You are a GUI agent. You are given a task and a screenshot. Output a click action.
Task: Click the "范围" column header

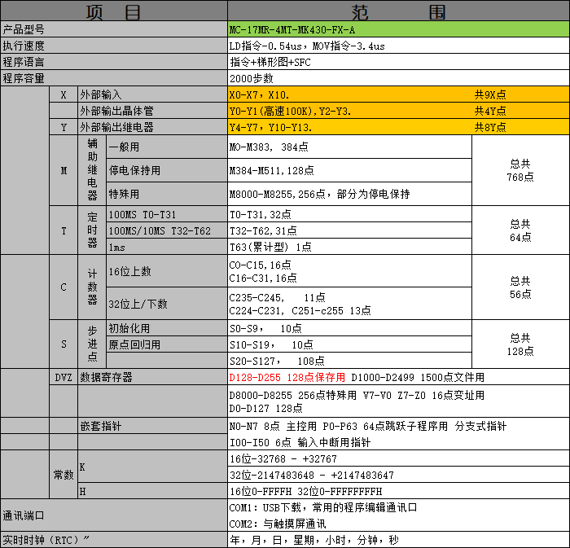click(x=398, y=11)
